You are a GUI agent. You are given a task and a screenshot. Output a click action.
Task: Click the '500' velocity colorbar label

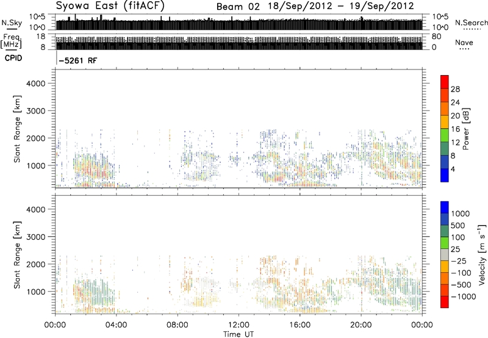click(x=458, y=226)
